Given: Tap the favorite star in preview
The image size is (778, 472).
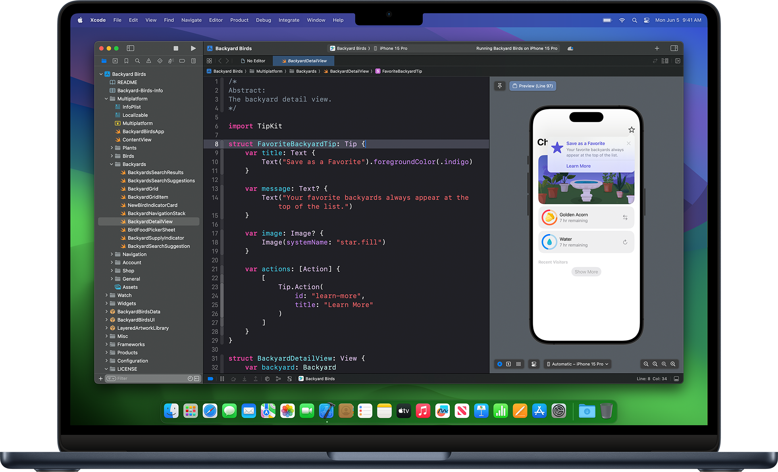Looking at the screenshot, I should click(632, 130).
